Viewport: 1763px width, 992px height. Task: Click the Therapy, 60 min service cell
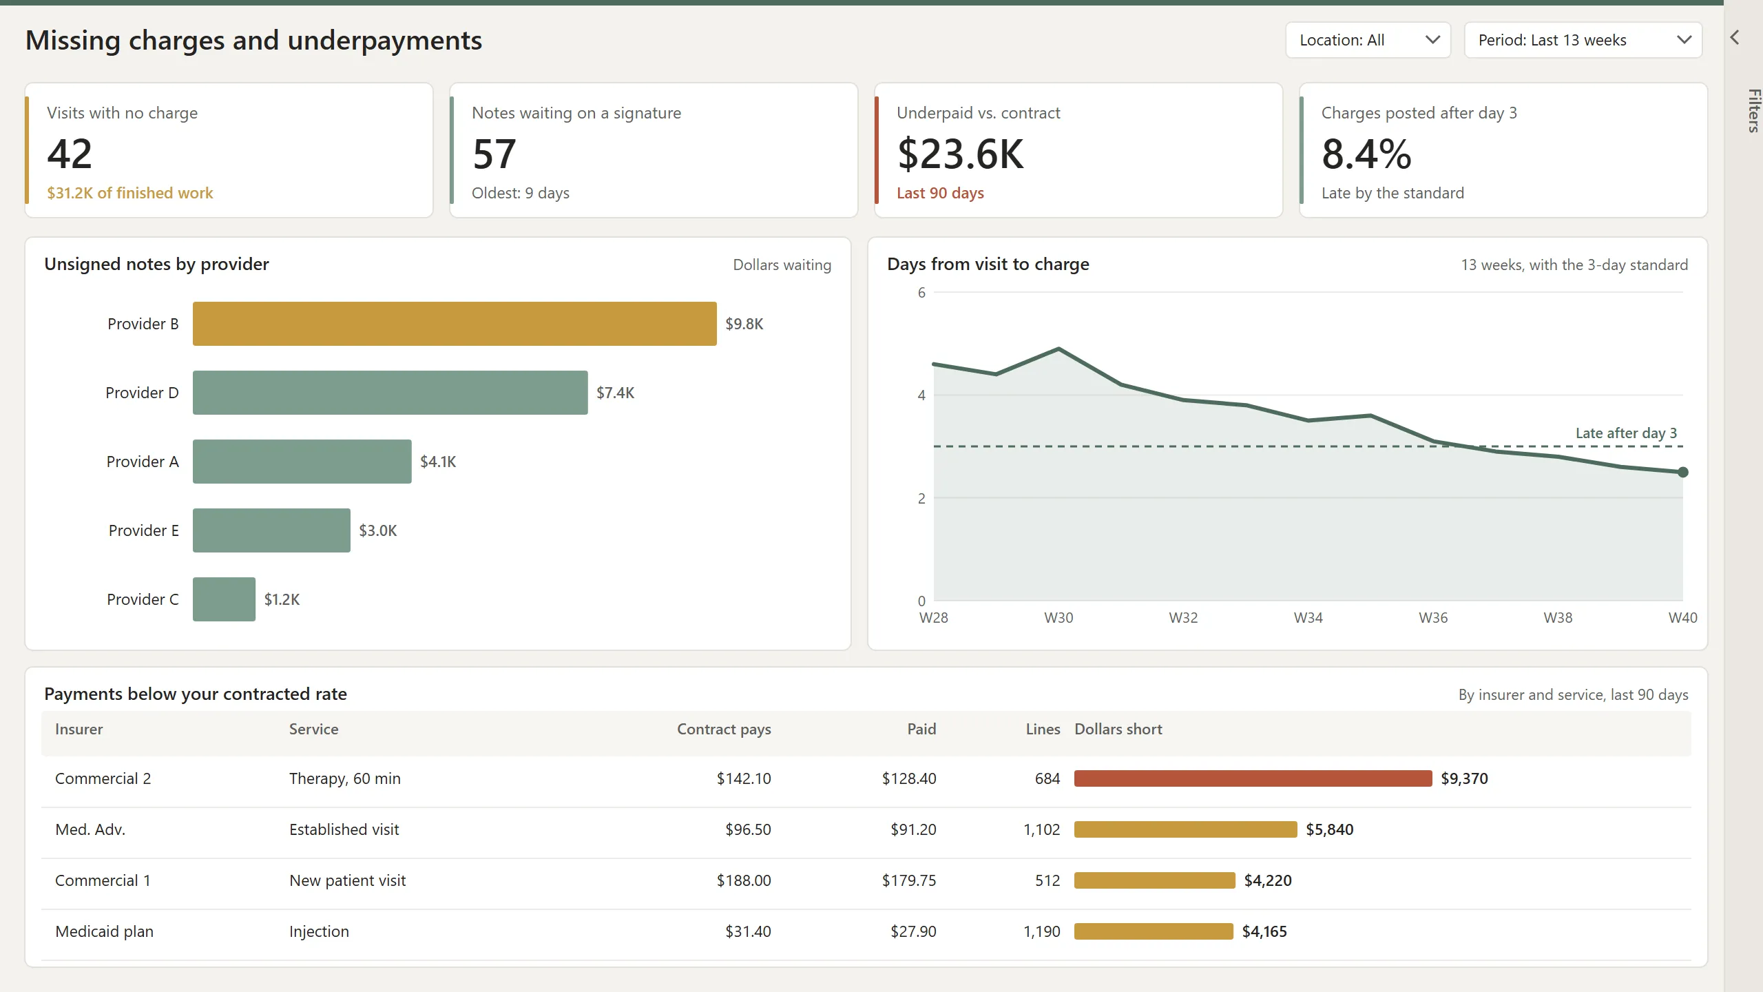[345, 778]
